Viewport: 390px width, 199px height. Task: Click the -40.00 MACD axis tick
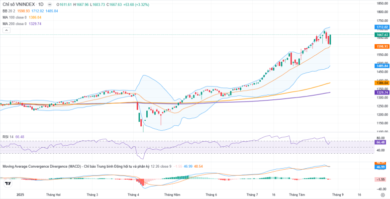(x=381, y=190)
